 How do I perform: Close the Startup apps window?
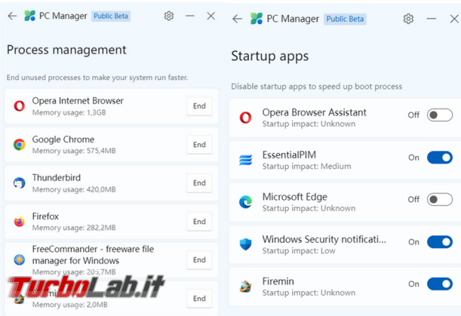(x=454, y=19)
